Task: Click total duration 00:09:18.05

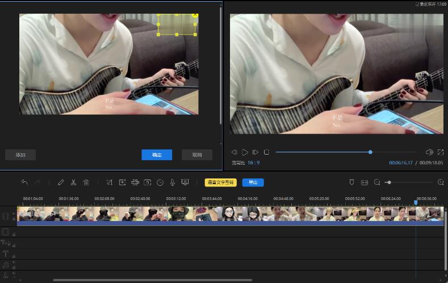Action: [431, 163]
